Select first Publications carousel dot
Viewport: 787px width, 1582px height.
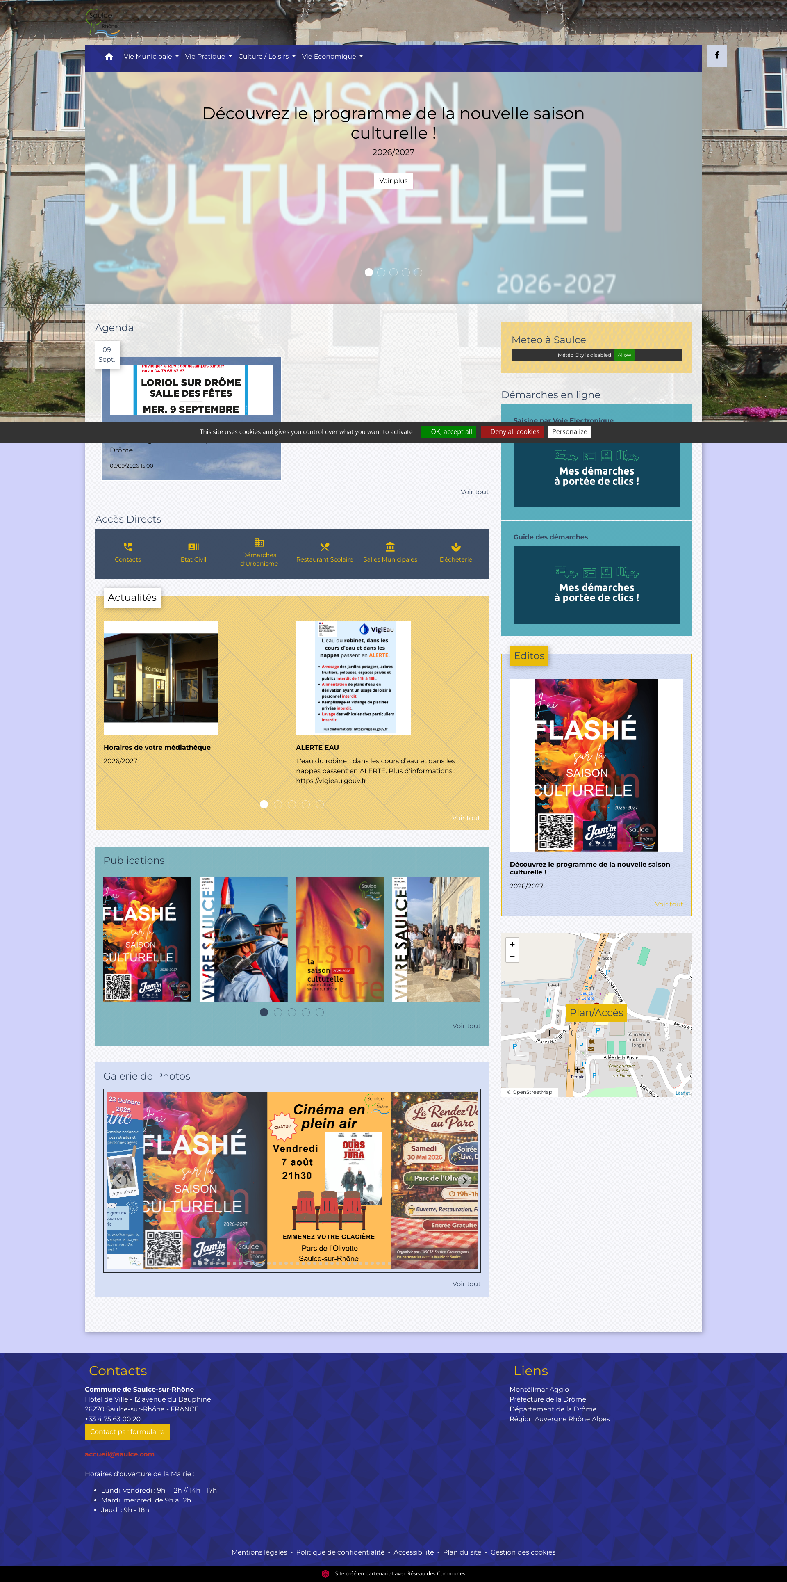coord(264,1012)
